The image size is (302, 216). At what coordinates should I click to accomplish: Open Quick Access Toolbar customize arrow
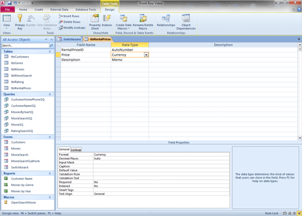click(32, 3)
